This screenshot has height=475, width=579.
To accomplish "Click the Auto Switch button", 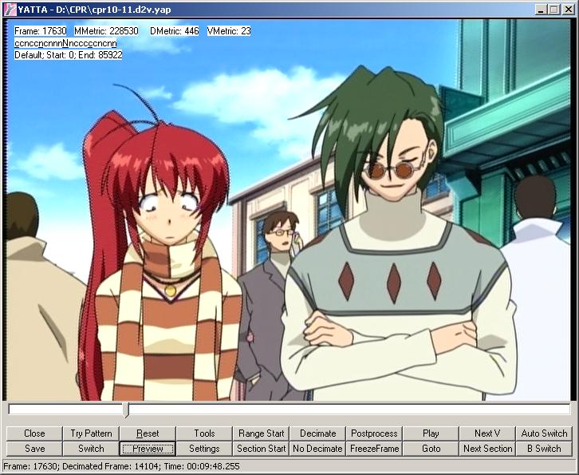I will pyautogui.click(x=544, y=433).
